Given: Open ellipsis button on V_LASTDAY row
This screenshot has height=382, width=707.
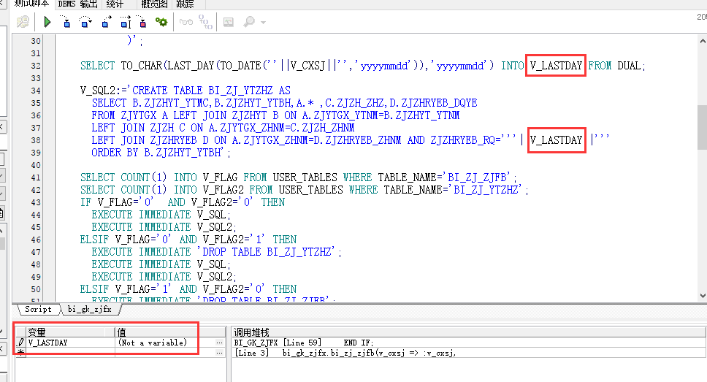Looking at the screenshot, I should click(220, 343).
